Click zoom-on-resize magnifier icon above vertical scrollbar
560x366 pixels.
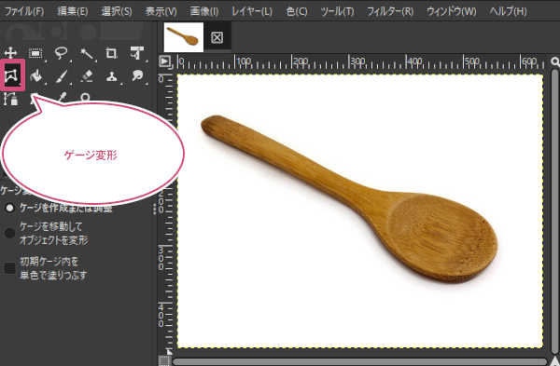555,62
